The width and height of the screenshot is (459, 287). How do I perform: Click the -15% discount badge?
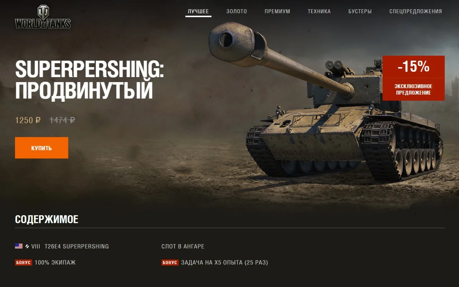(x=414, y=67)
